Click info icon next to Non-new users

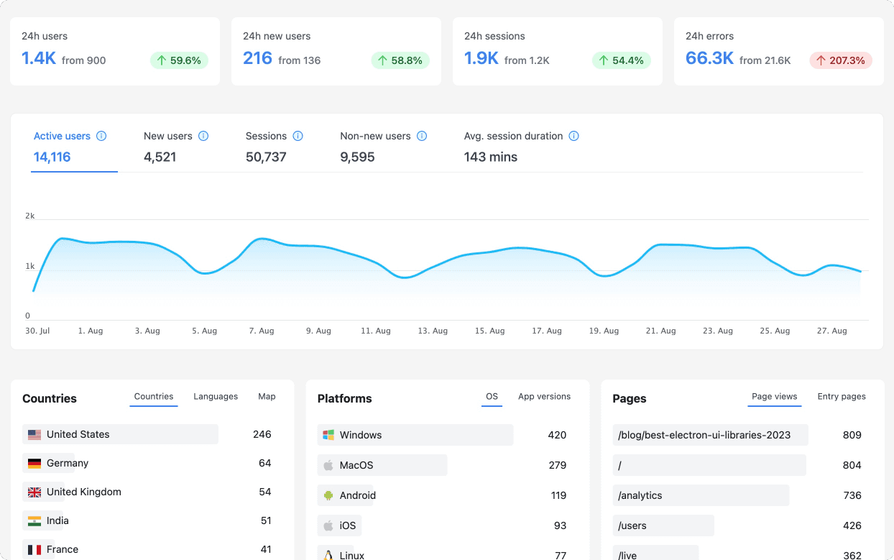click(x=422, y=136)
